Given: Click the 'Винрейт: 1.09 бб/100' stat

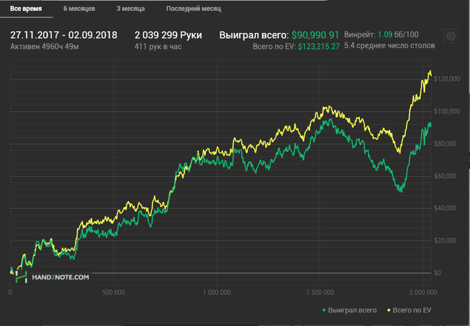Looking at the screenshot, I should 381,34.
